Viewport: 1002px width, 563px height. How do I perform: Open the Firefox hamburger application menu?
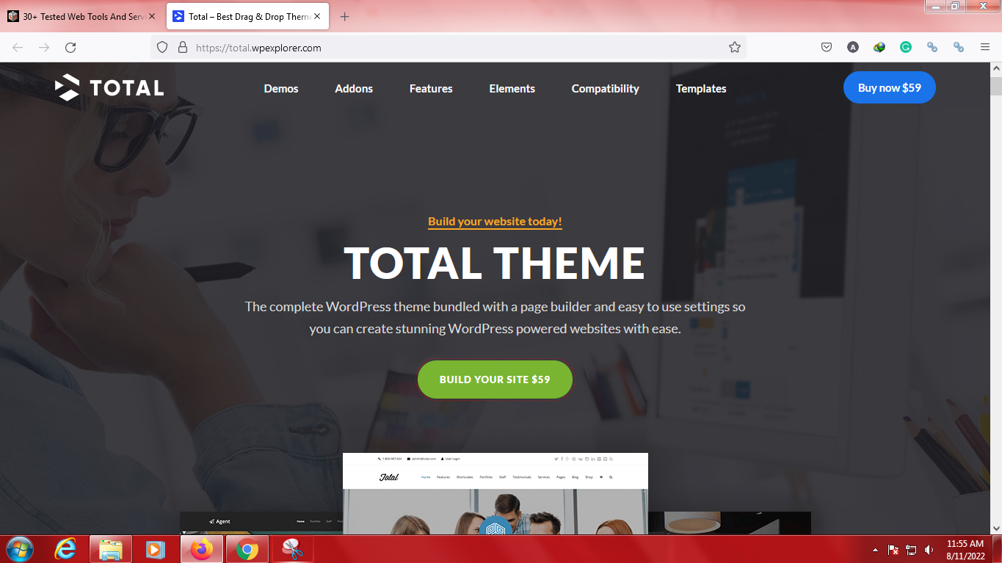[x=985, y=48]
